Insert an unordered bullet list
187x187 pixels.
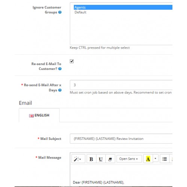pos(165,159)
